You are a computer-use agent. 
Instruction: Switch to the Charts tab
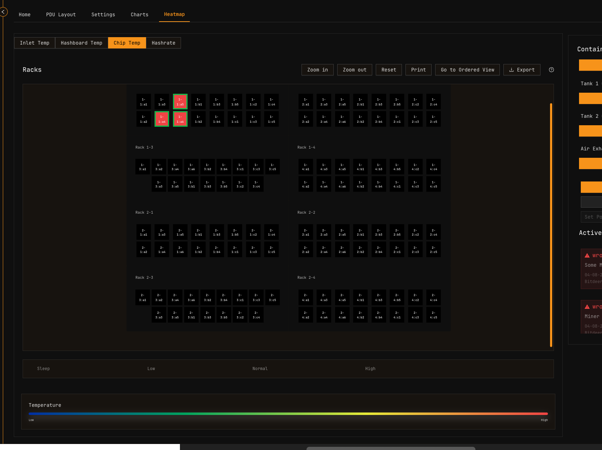139,15
